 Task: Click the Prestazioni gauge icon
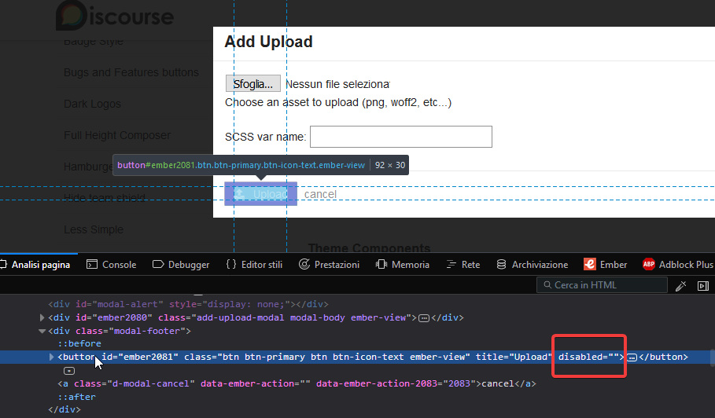(x=304, y=265)
